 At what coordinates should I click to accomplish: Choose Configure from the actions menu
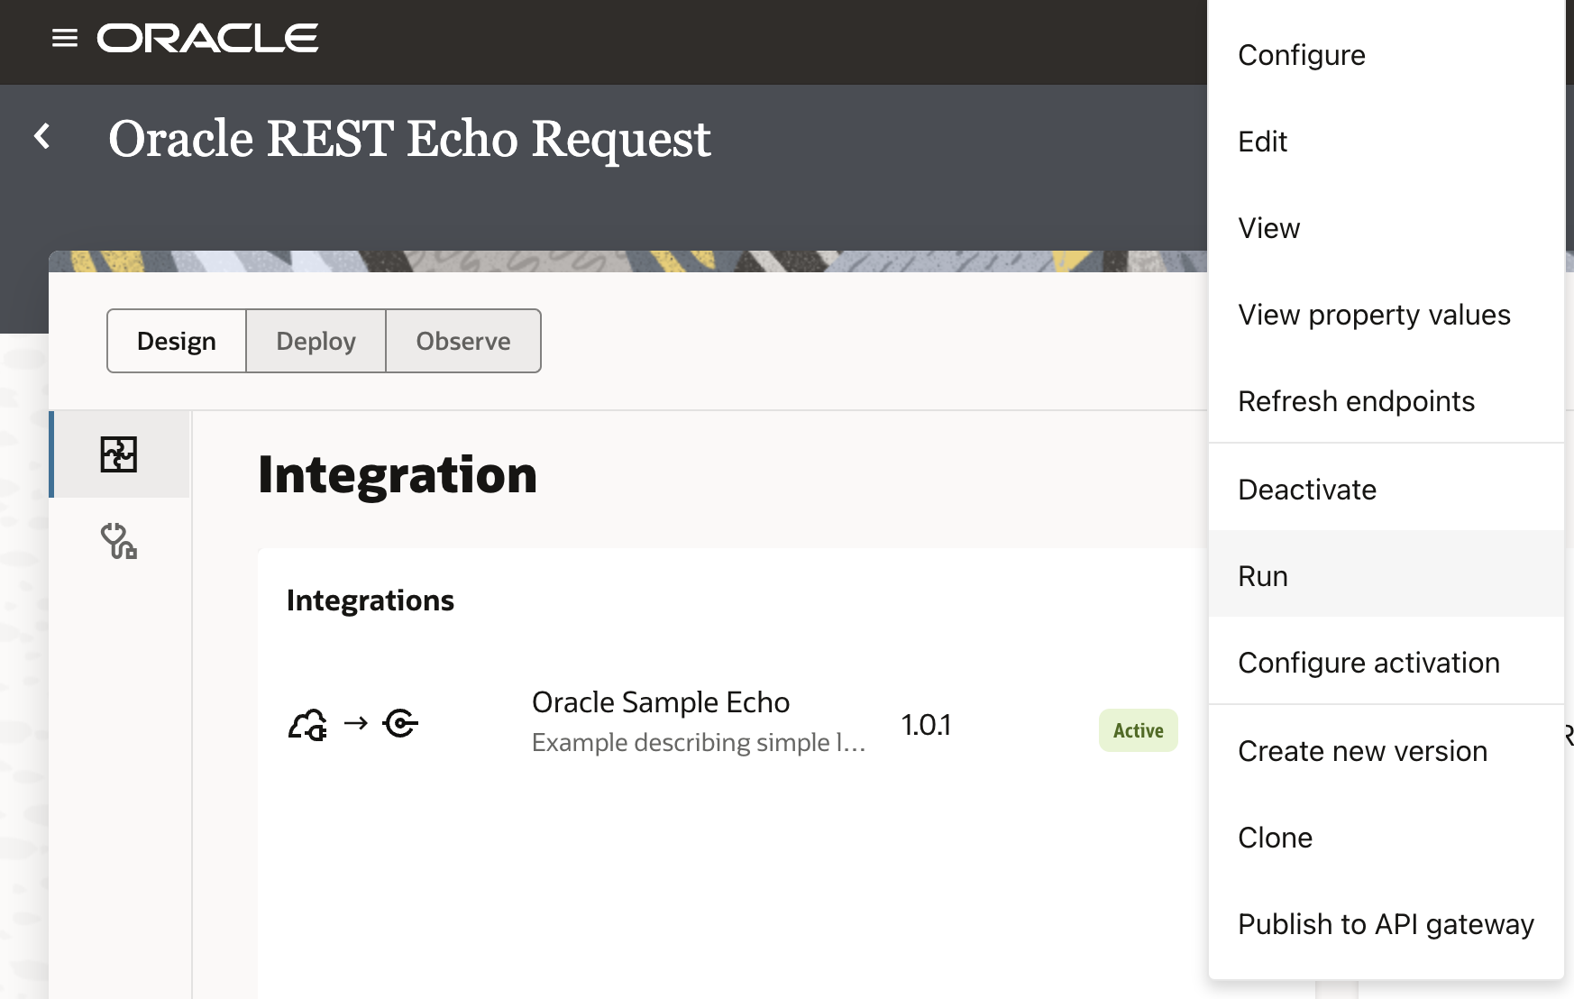[x=1301, y=55]
